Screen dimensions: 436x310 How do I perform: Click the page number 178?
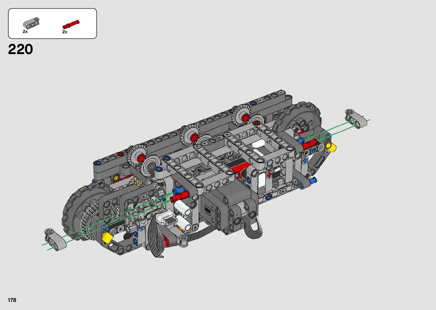coord(12,300)
